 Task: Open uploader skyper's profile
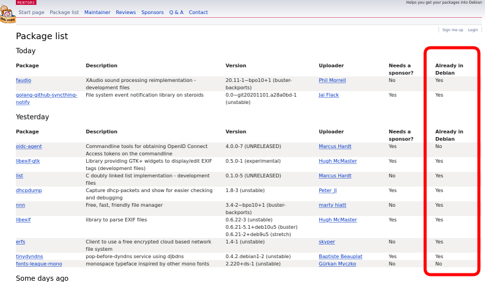tap(327, 242)
